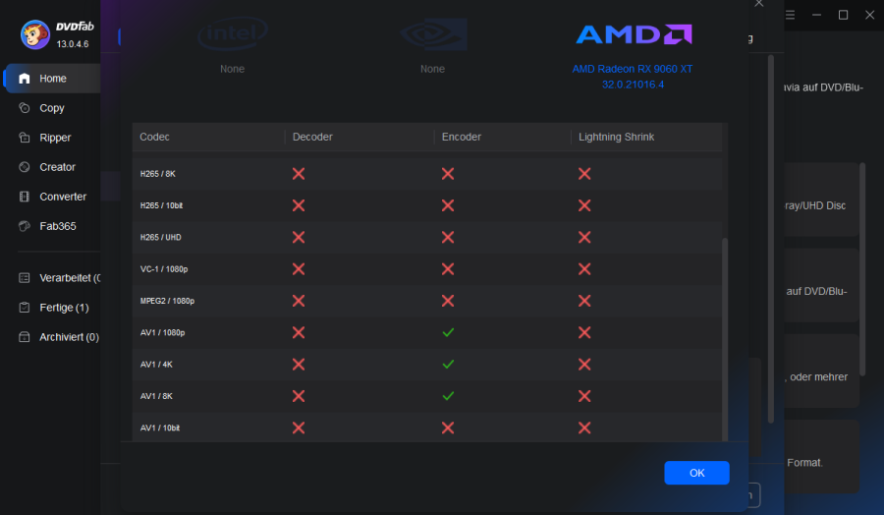Open the Fab365 icon
884x515 pixels.
[x=25, y=226]
